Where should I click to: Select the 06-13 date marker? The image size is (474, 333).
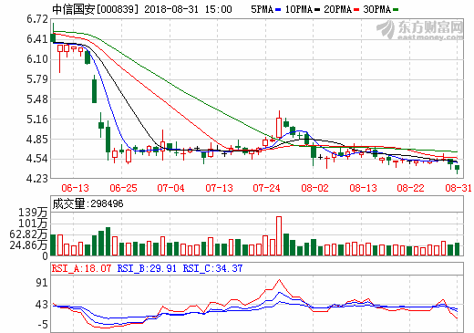pyautogui.click(x=75, y=188)
